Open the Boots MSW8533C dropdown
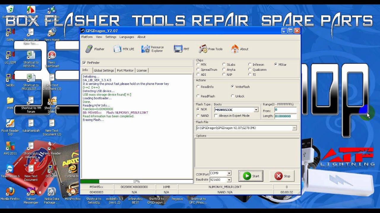380x213 pixels. click(x=256, y=110)
